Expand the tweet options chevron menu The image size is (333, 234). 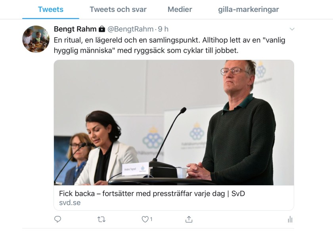(x=292, y=29)
